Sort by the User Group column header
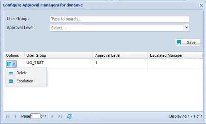The height and width of the screenshot is (124, 206). pyautogui.click(x=59, y=55)
